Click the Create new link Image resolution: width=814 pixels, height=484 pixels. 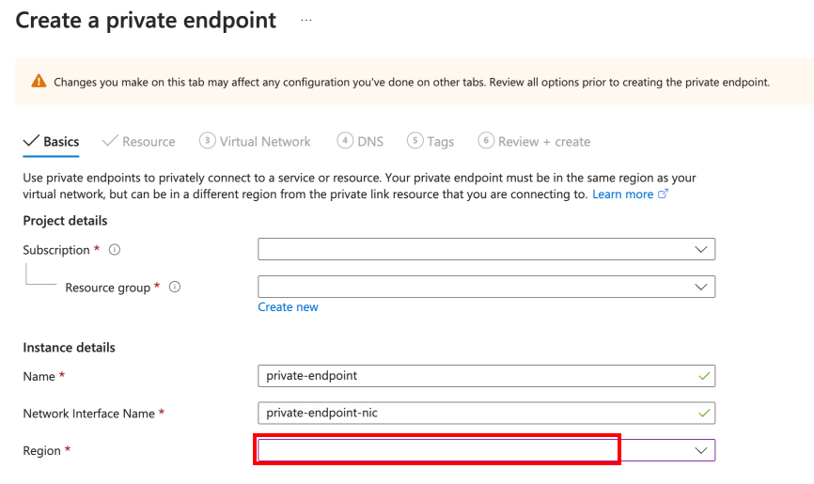pyautogui.click(x=288, y=307)
